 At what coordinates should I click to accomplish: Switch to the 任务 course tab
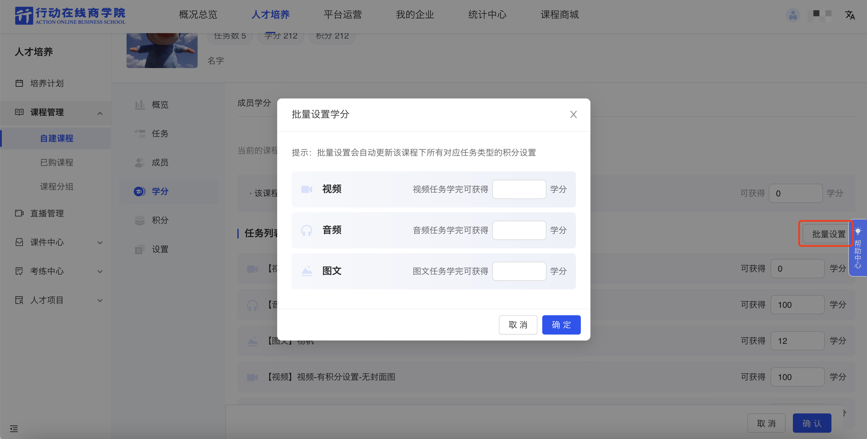point(168,134)
